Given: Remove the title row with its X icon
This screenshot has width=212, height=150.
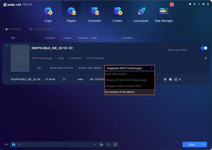Looking at the screenshot, I should pos(180,79).
